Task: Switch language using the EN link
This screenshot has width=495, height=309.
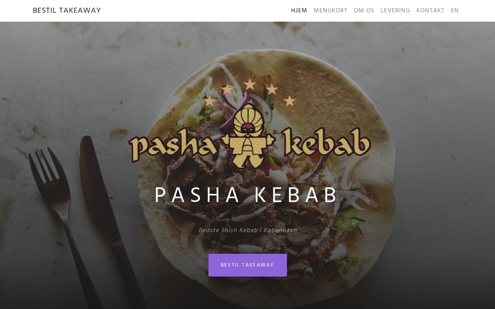Action: (455, 11)
